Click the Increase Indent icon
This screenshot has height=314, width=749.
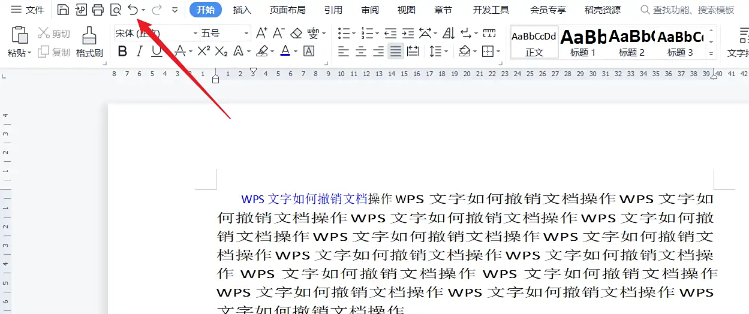408,33
